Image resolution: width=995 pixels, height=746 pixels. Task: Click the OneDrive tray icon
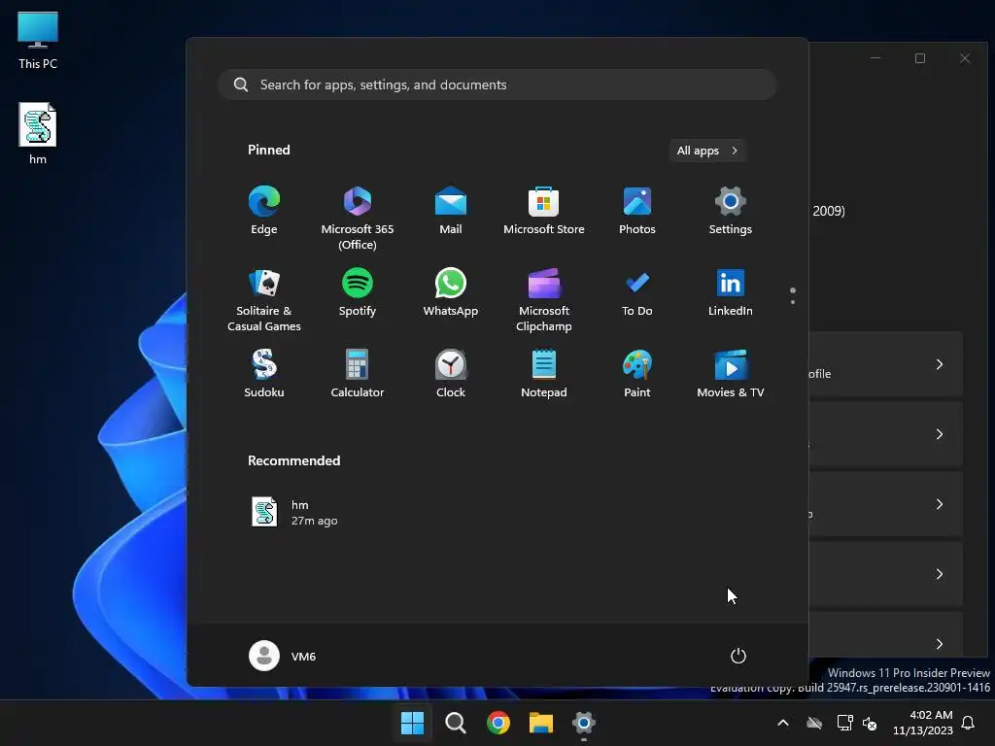814,723
